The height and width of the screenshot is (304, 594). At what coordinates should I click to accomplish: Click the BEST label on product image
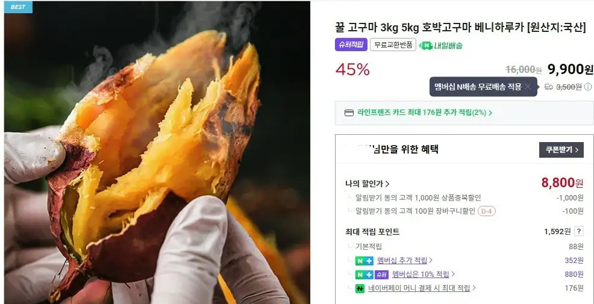coord(18,7)
